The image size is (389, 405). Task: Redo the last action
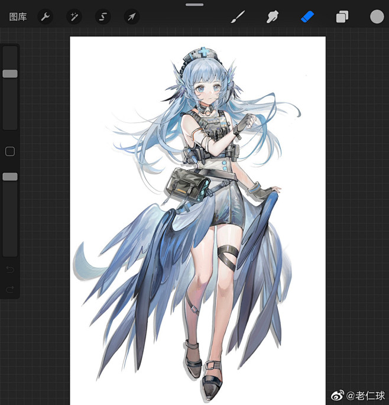pyautogui.click(x=10, y=289)
